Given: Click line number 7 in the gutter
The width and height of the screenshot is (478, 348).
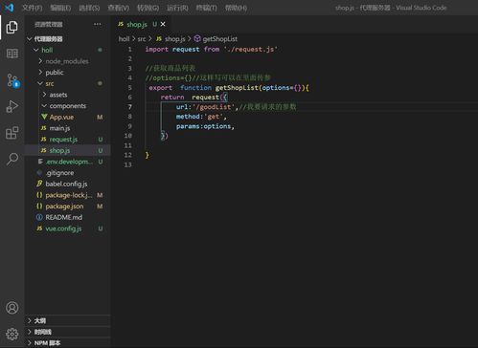Looking at the screenshot, I should [129, 107].
